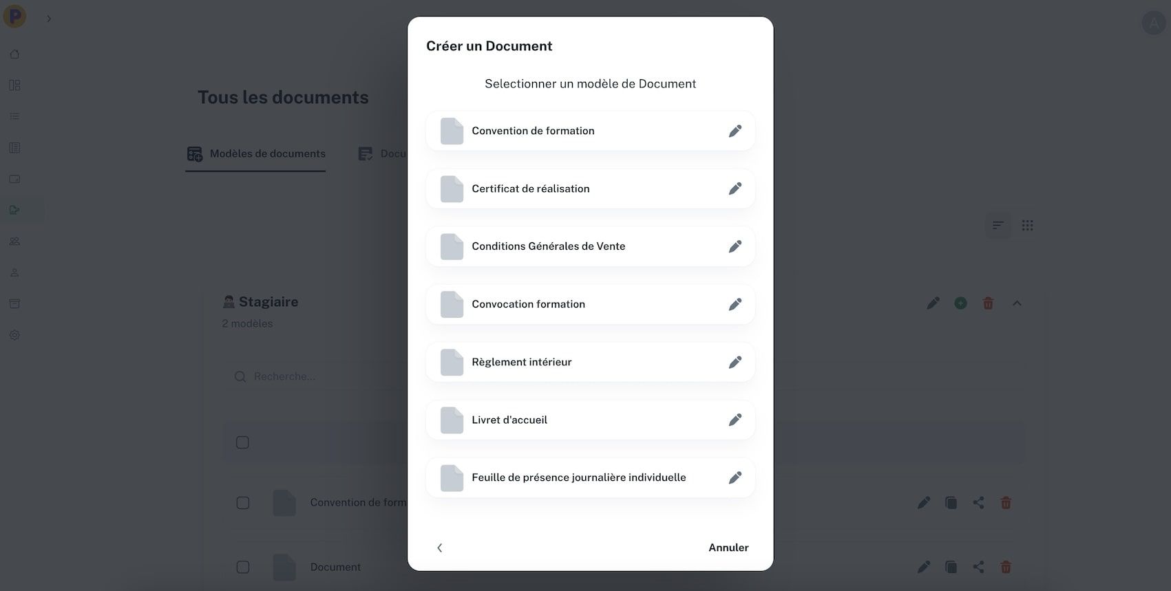The width and height of the screenshot is (1171, 591).
Task: Open settings gear in the left sidebar
Action: click(x=14, y=335)
